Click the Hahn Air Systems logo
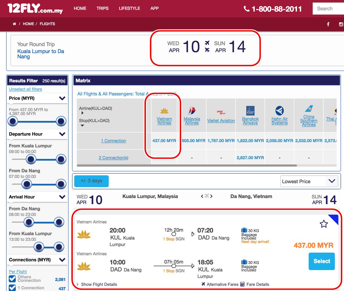 [x=279, y=111]
